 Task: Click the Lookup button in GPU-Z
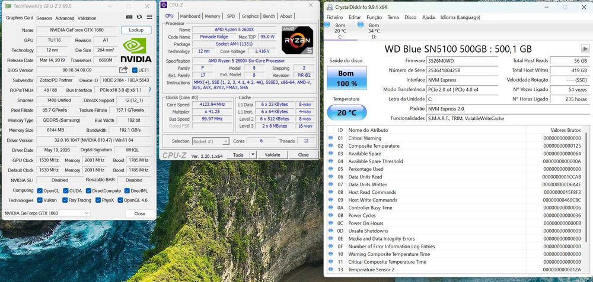point(136,30)
